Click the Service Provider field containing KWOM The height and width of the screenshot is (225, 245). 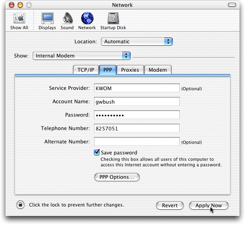[x=137, y=88]
